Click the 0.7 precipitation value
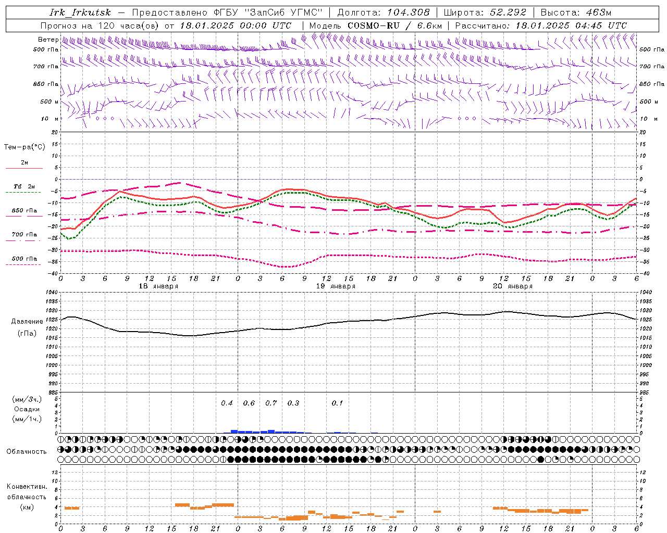667x533 pixels. [x=271, y=403]
